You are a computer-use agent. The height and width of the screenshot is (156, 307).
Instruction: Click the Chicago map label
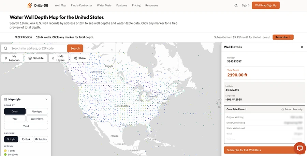point(139,100)
